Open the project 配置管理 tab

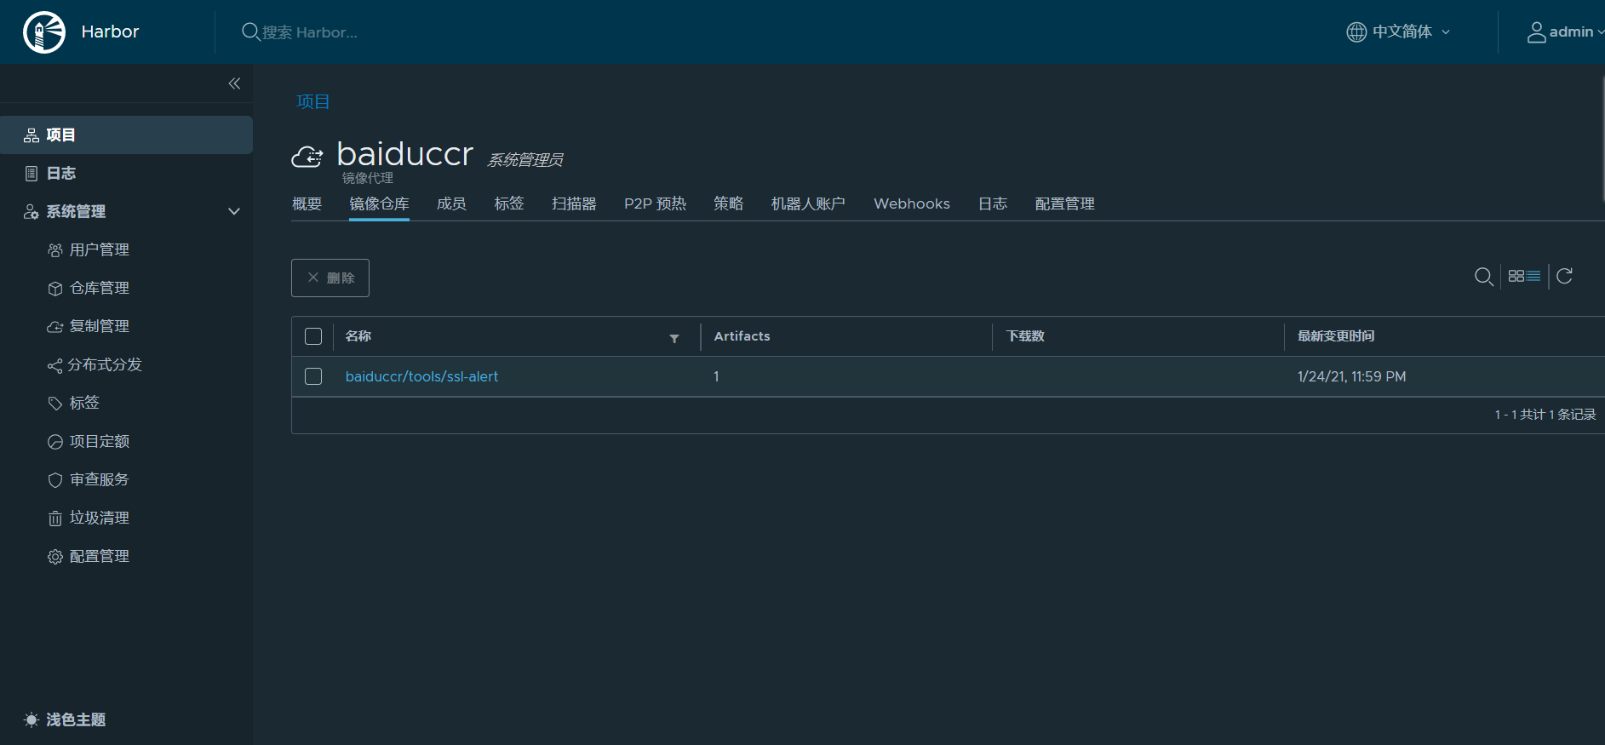(1064, 203)
